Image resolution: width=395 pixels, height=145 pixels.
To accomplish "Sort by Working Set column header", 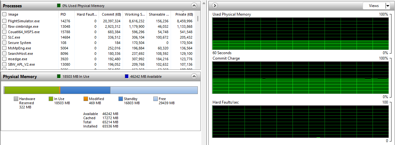I will (134, 14).
